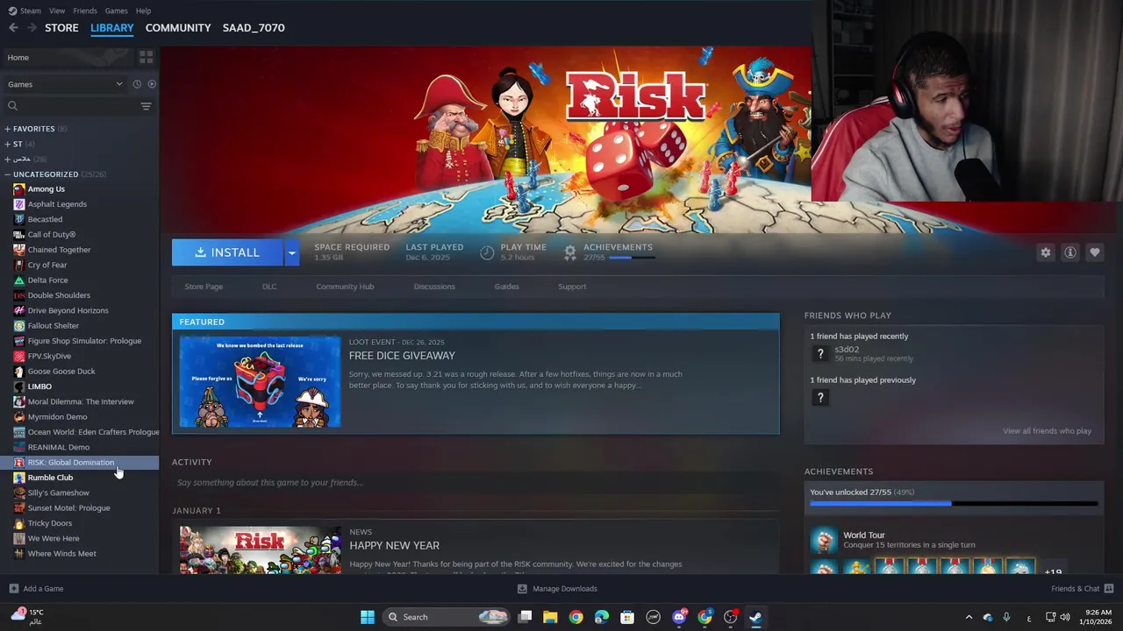Open Free Dice Giveaway featured thumbnail

(x=260, y=382)
